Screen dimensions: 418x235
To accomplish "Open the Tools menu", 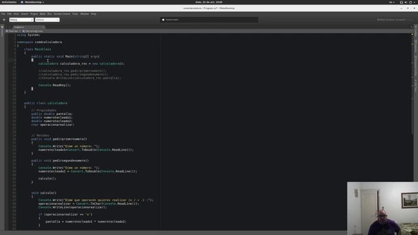I will click(x=75, y=14).
